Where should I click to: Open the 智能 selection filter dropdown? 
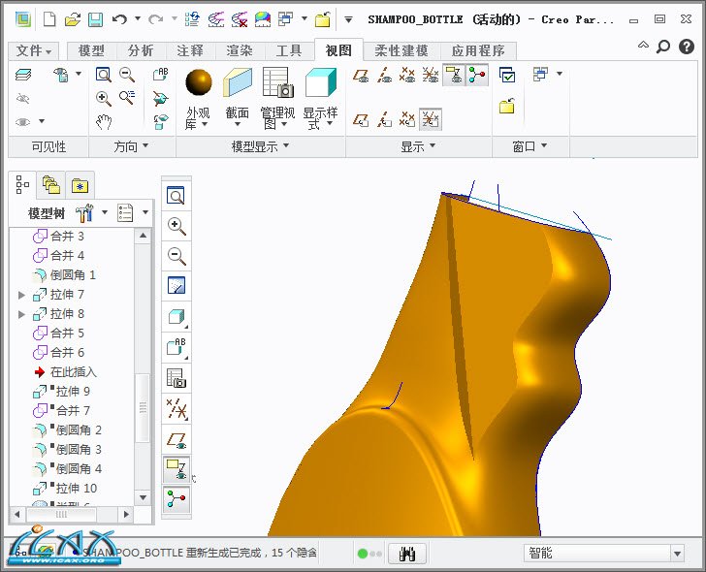coord(677,554)
